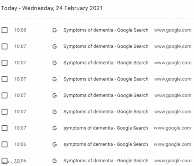
Task: Click the "Today - Wednesday, 24 February 2021" heading
Action: point(52,8)
